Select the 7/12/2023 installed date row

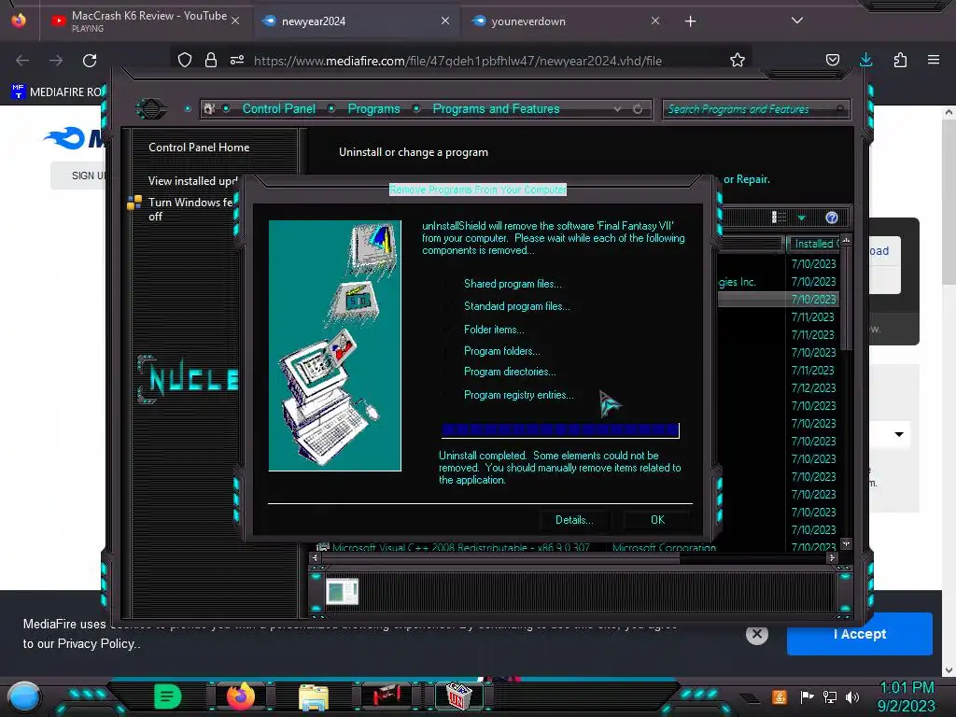pos(813,387)
